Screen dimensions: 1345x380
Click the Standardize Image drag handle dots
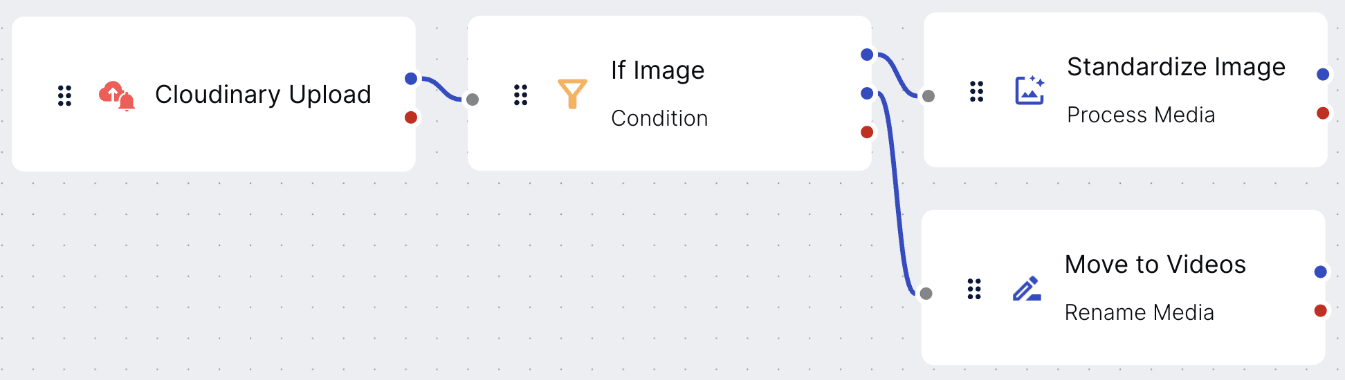click(x=977, y=91)
